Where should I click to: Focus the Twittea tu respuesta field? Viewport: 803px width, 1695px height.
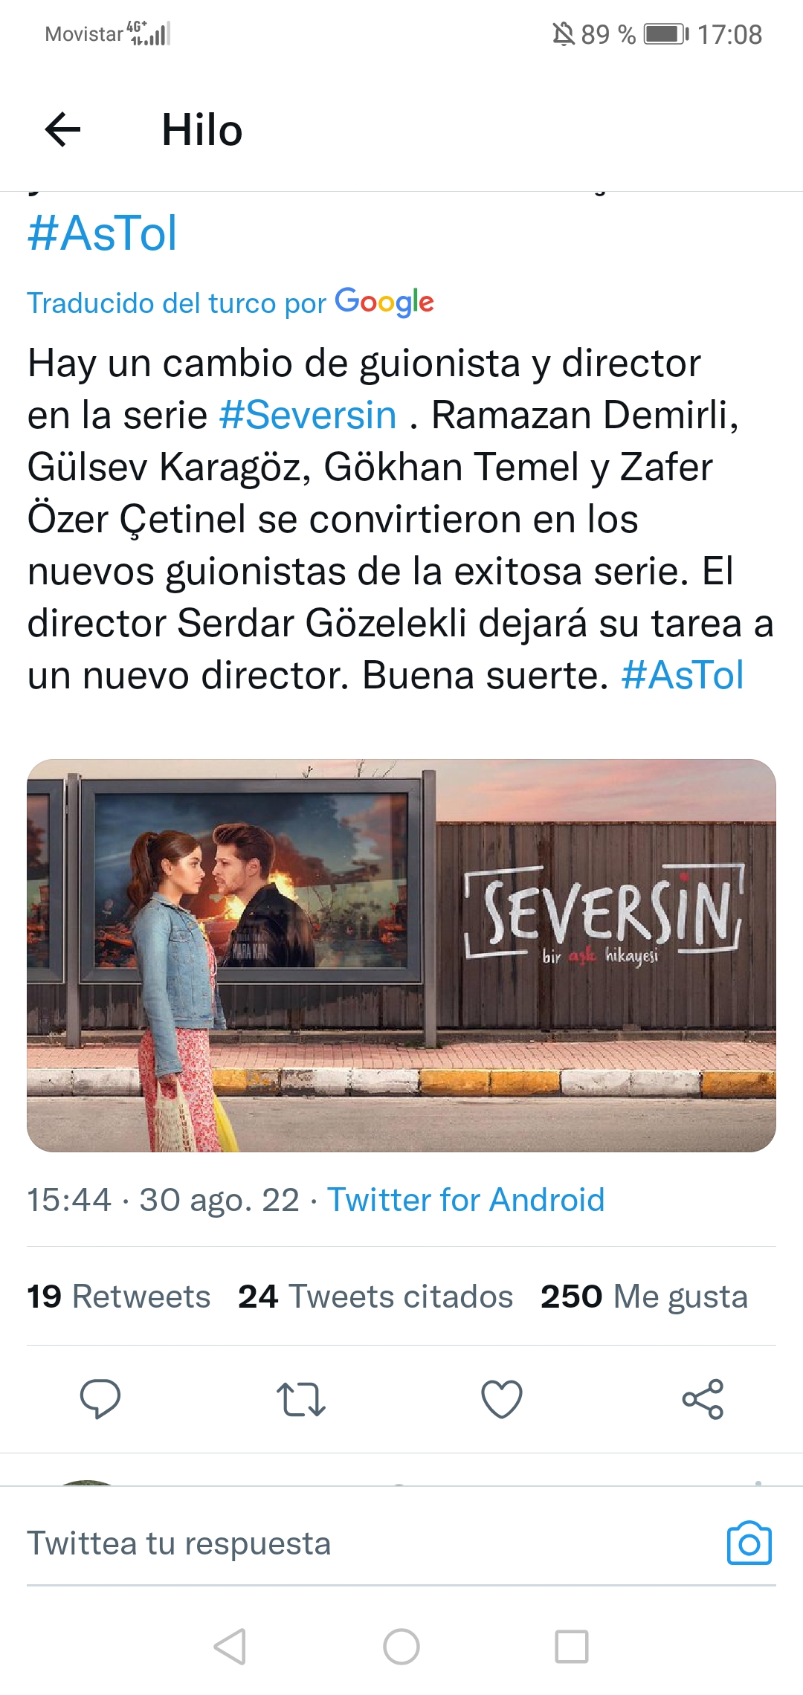(x=372, y=1544)
